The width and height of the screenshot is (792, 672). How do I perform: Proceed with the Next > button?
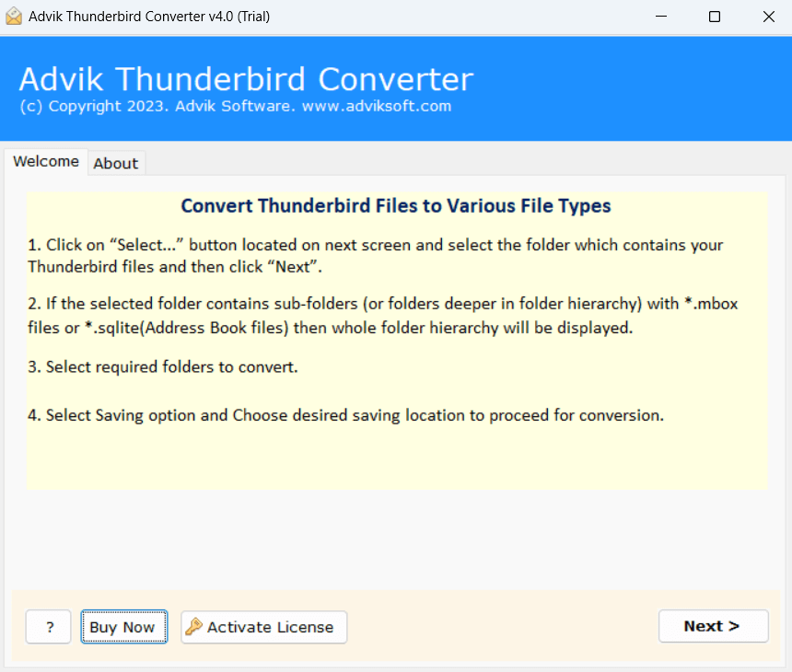(x=713, y=626)
